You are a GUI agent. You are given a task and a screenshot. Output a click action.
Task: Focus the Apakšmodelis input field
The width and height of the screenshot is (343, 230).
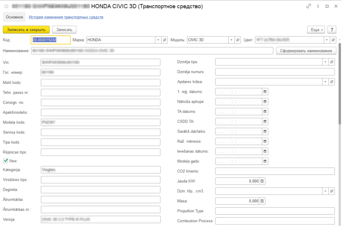pos(100,112)
